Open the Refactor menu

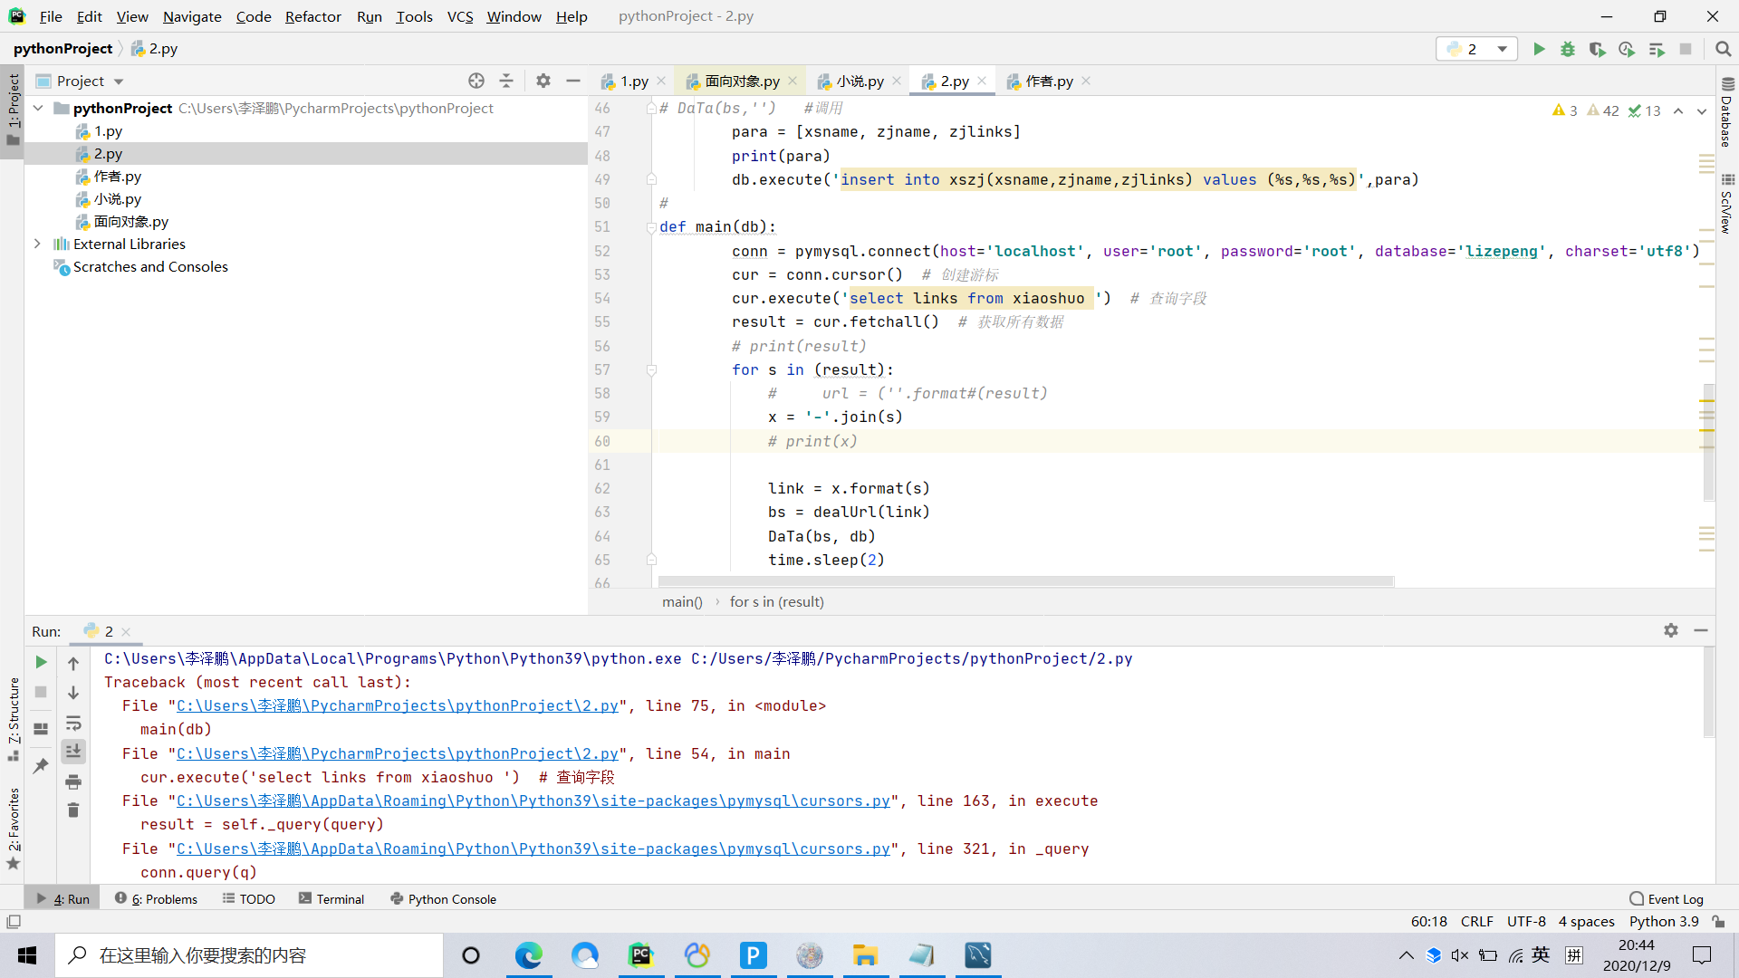tap(312, 16)
